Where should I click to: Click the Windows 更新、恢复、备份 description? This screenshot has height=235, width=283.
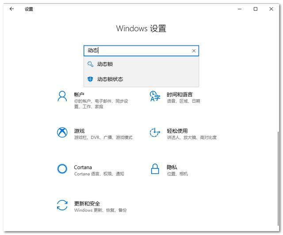coord(100,210)
